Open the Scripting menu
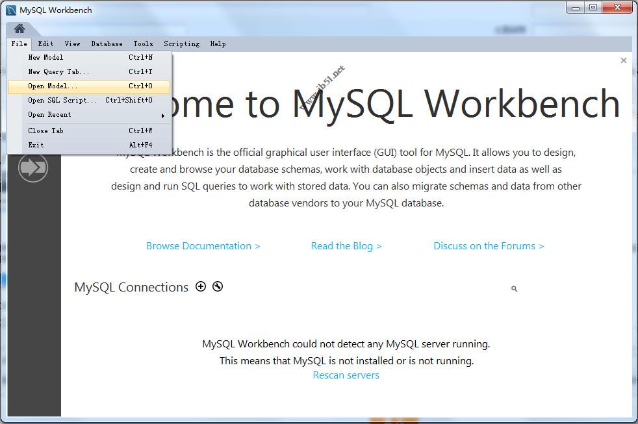 [181, 44]
